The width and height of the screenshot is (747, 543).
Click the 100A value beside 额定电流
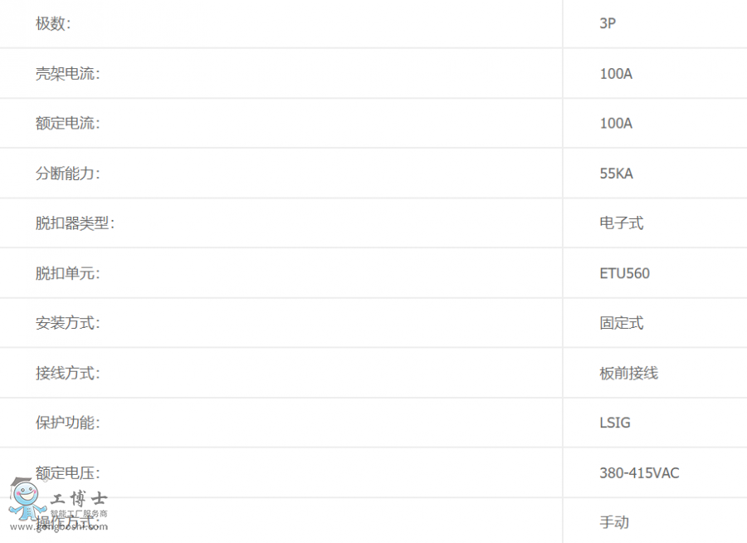pos(616,124)
